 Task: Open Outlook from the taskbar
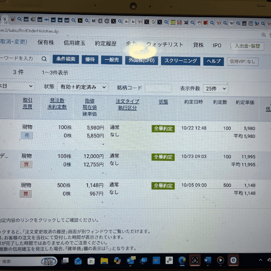pos(131,260)
